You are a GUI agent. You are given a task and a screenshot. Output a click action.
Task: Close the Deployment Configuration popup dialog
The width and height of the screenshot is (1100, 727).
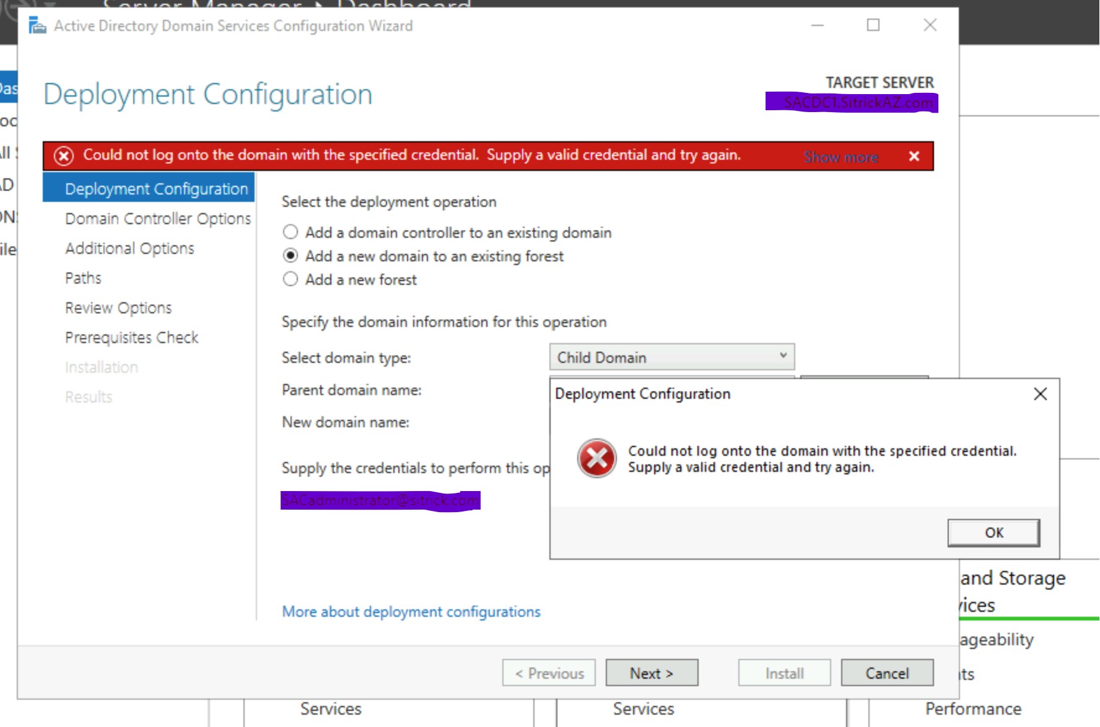(1040, 394)
